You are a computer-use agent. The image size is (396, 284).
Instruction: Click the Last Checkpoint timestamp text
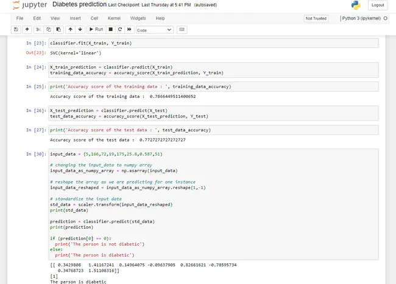[x=149, y=5]
